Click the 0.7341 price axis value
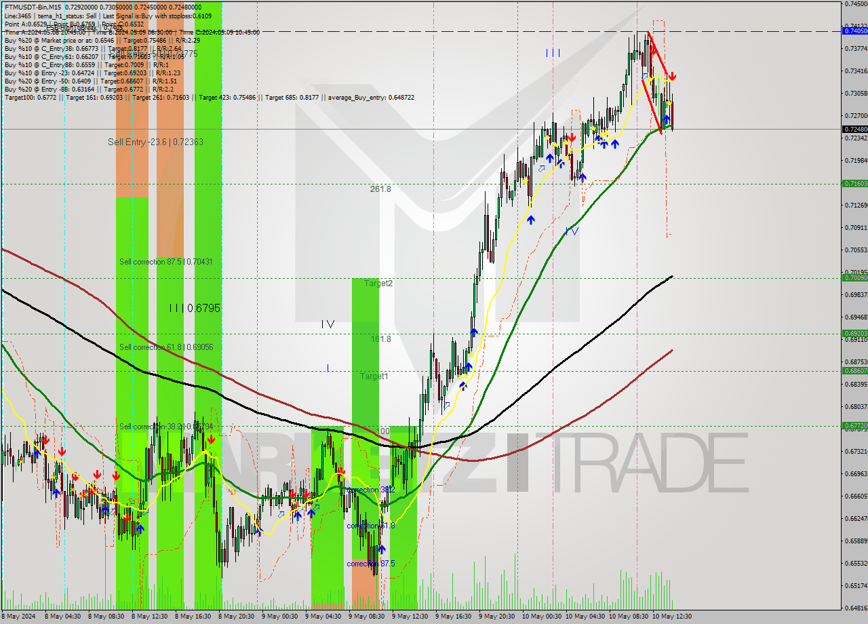The width and height of the screenshot is (868, 624). click(x=855, y=71)
